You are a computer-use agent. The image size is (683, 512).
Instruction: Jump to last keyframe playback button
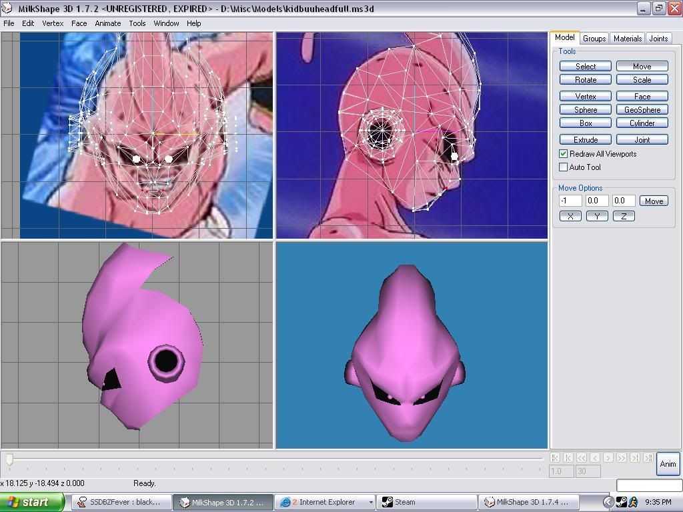click(x=648, y=457)
